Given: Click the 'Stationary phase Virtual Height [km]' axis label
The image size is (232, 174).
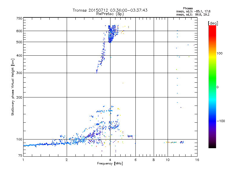Looking at the screenshot, I should (x=13, y=87).
